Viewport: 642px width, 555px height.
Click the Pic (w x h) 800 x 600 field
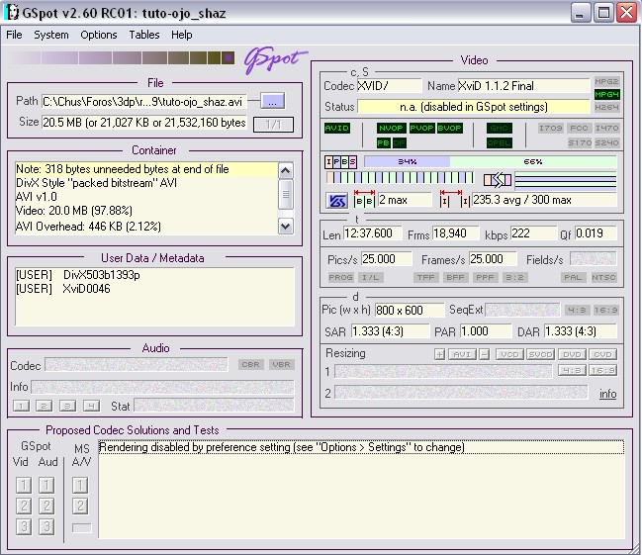coord(410,310)
